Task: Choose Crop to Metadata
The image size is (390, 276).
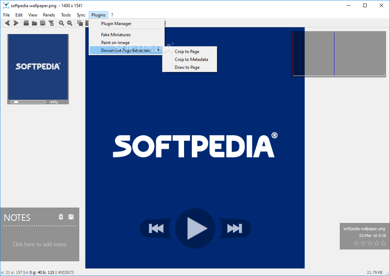Action: pos(189,60)
